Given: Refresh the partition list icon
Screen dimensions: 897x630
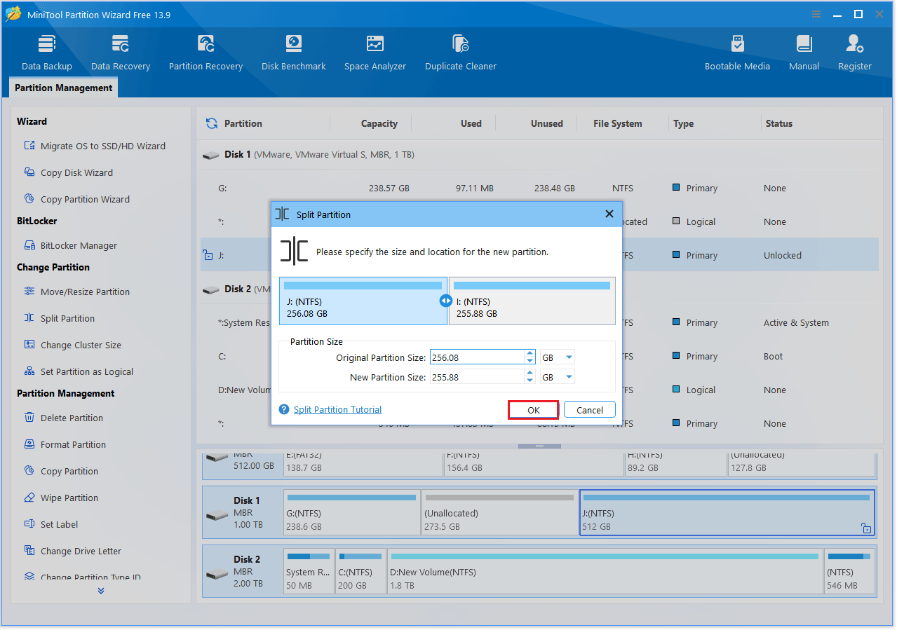Looking at the screenshot, I should click(x=211, y=123).
